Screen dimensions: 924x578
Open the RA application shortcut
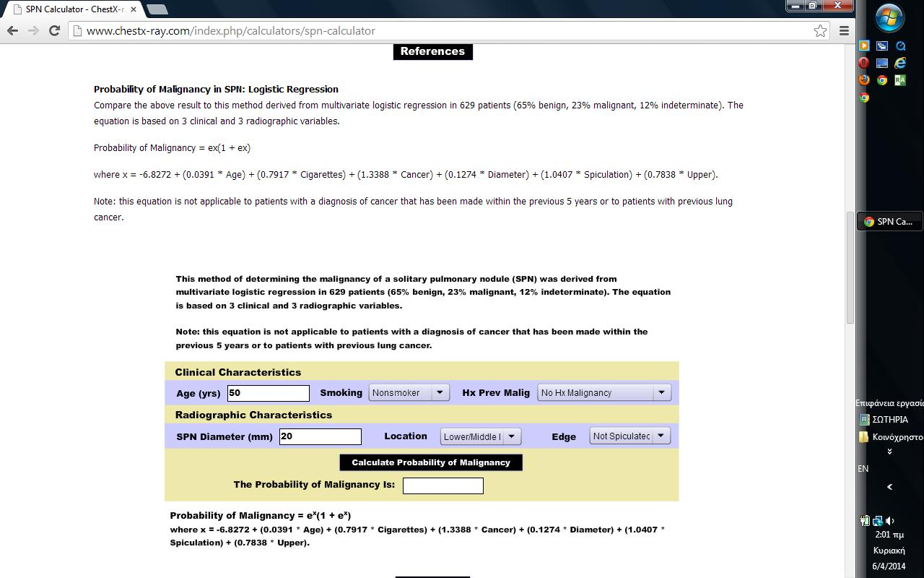[900, 80]
